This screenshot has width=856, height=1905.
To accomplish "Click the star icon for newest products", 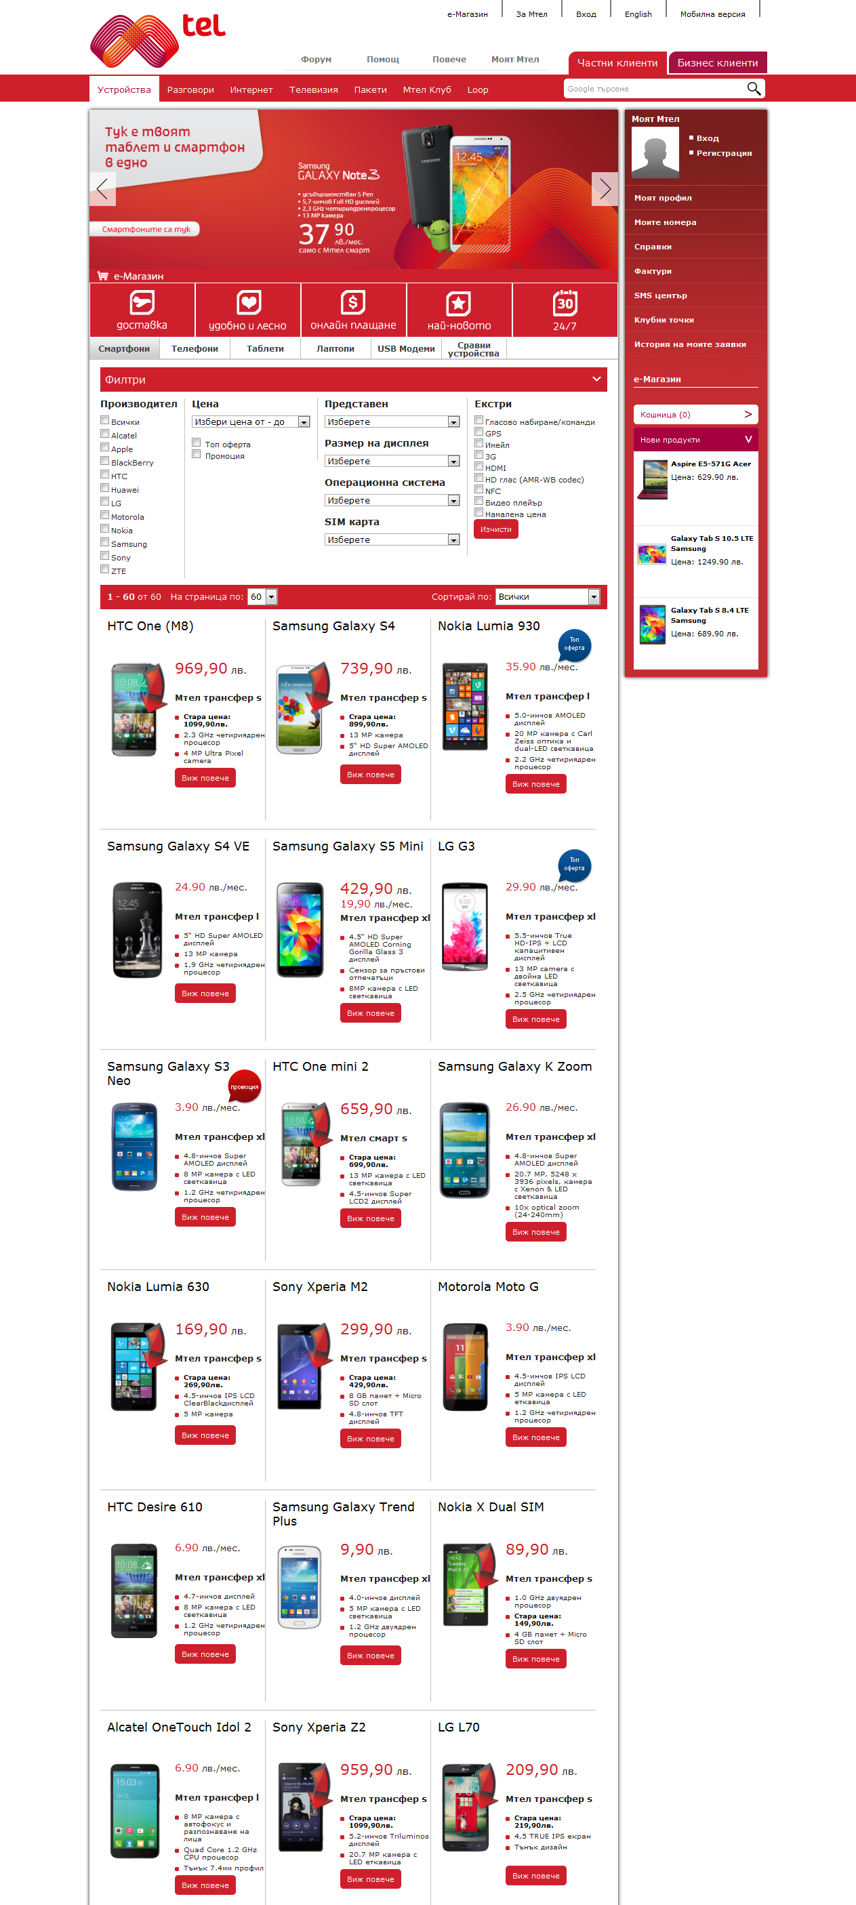I will [x=459, y=303].
